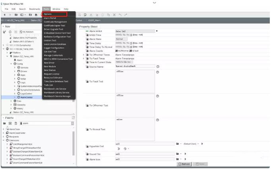Viewport: 271px width, 169px height.
Task: Click the Sound File input field
Action: [x=145, y=154]
